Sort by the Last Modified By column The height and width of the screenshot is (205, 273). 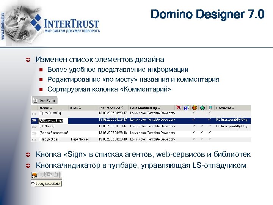(x=145, y=108)
